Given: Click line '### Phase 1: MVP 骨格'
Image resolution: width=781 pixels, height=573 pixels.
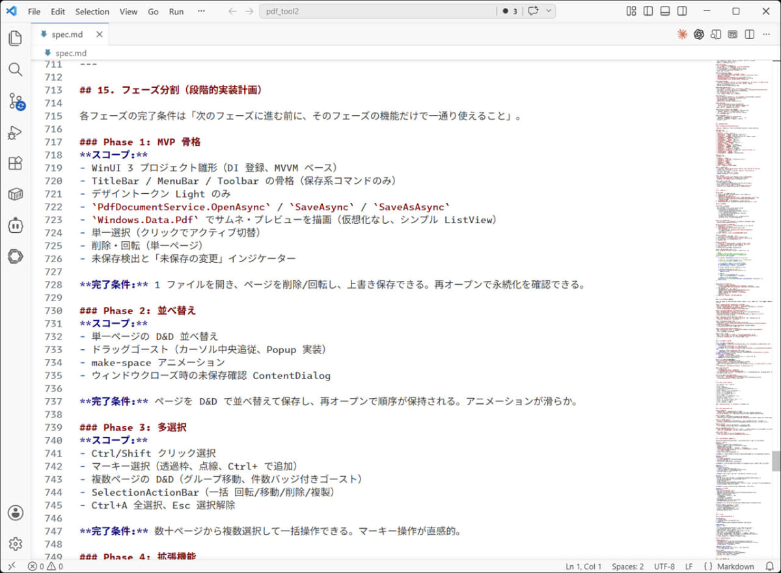Looking at the screenshot, I should [140, 142].
